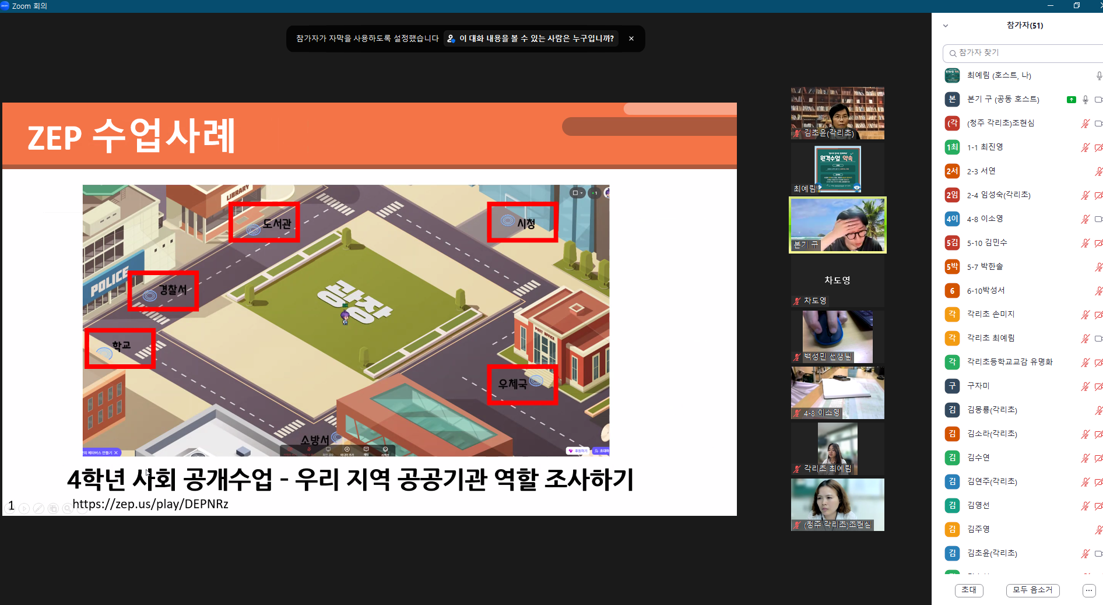Minimize the Zoom 회의 window

(1051, 6)
